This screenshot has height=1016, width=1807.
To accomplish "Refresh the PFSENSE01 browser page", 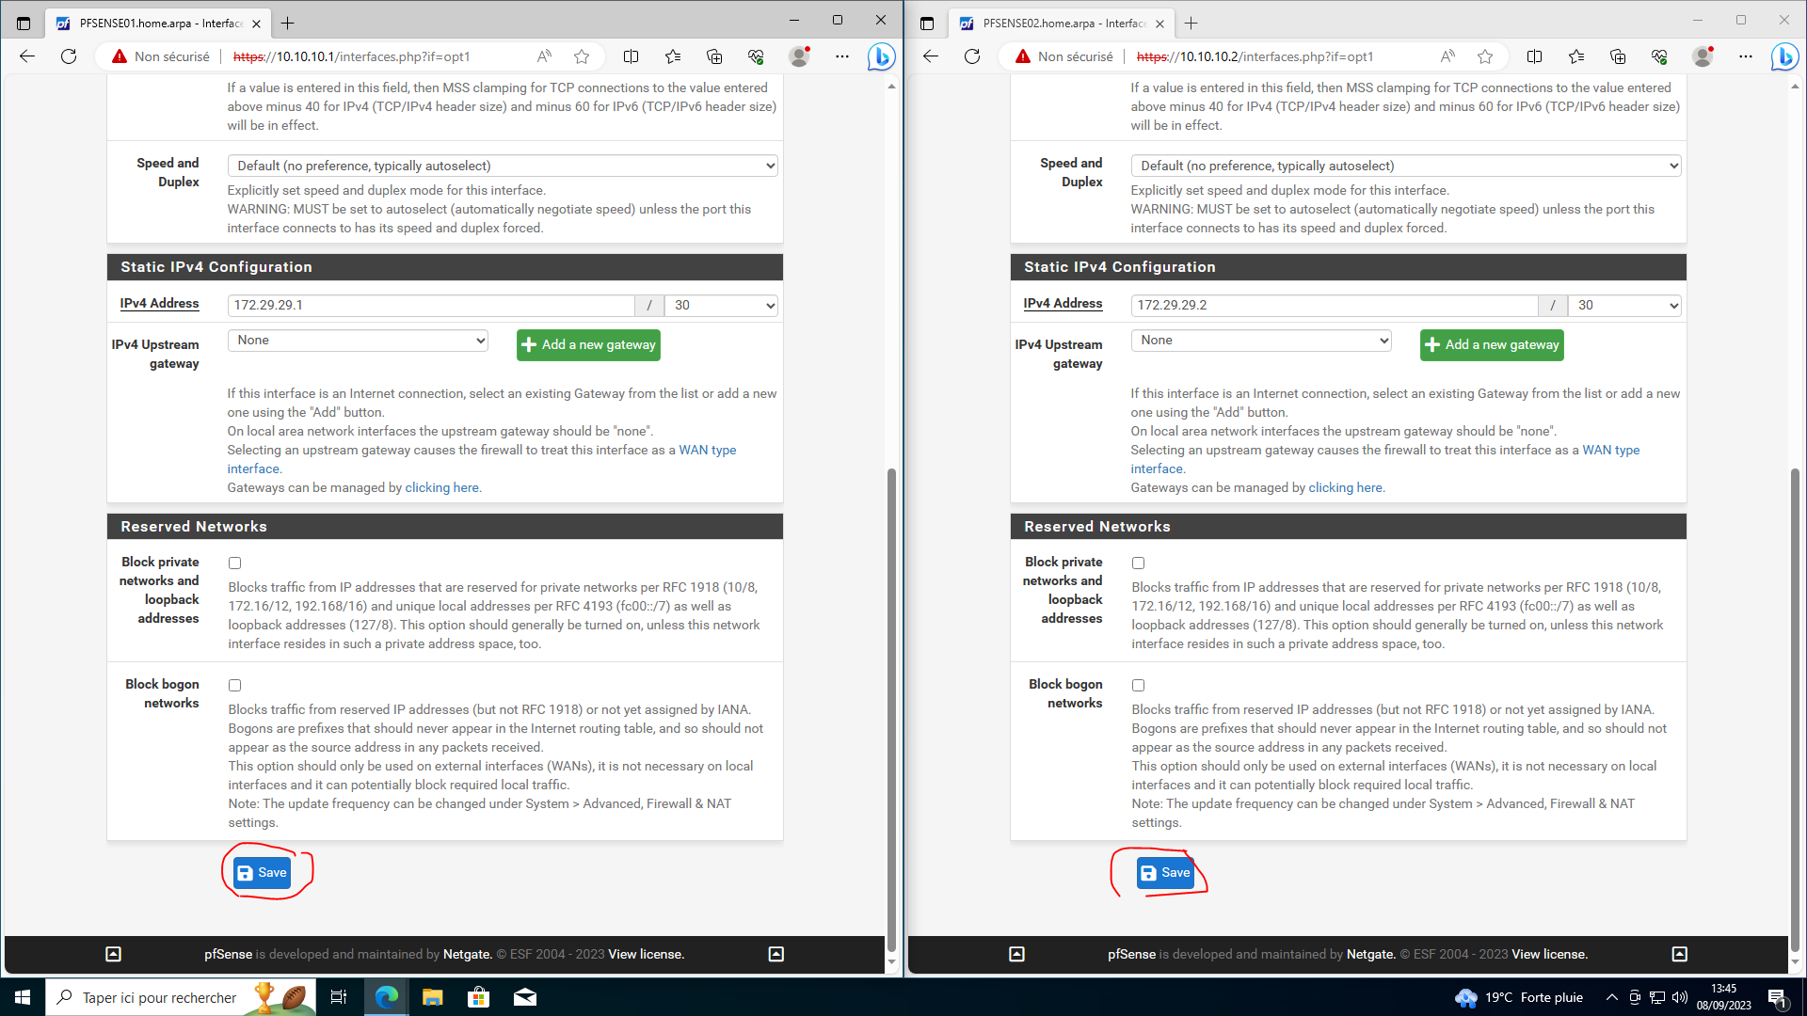I will [69, 56].
